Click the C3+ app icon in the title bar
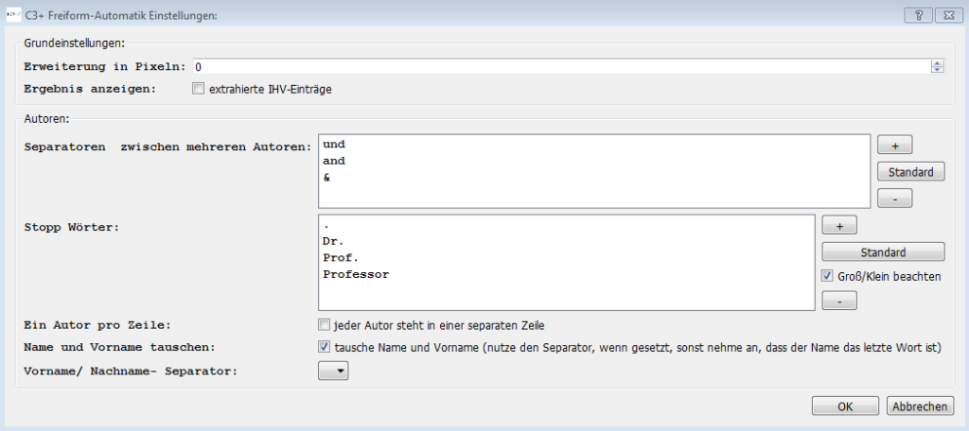Screen dimensions: 969x431 pyautogui.click(x=14, y=15)
